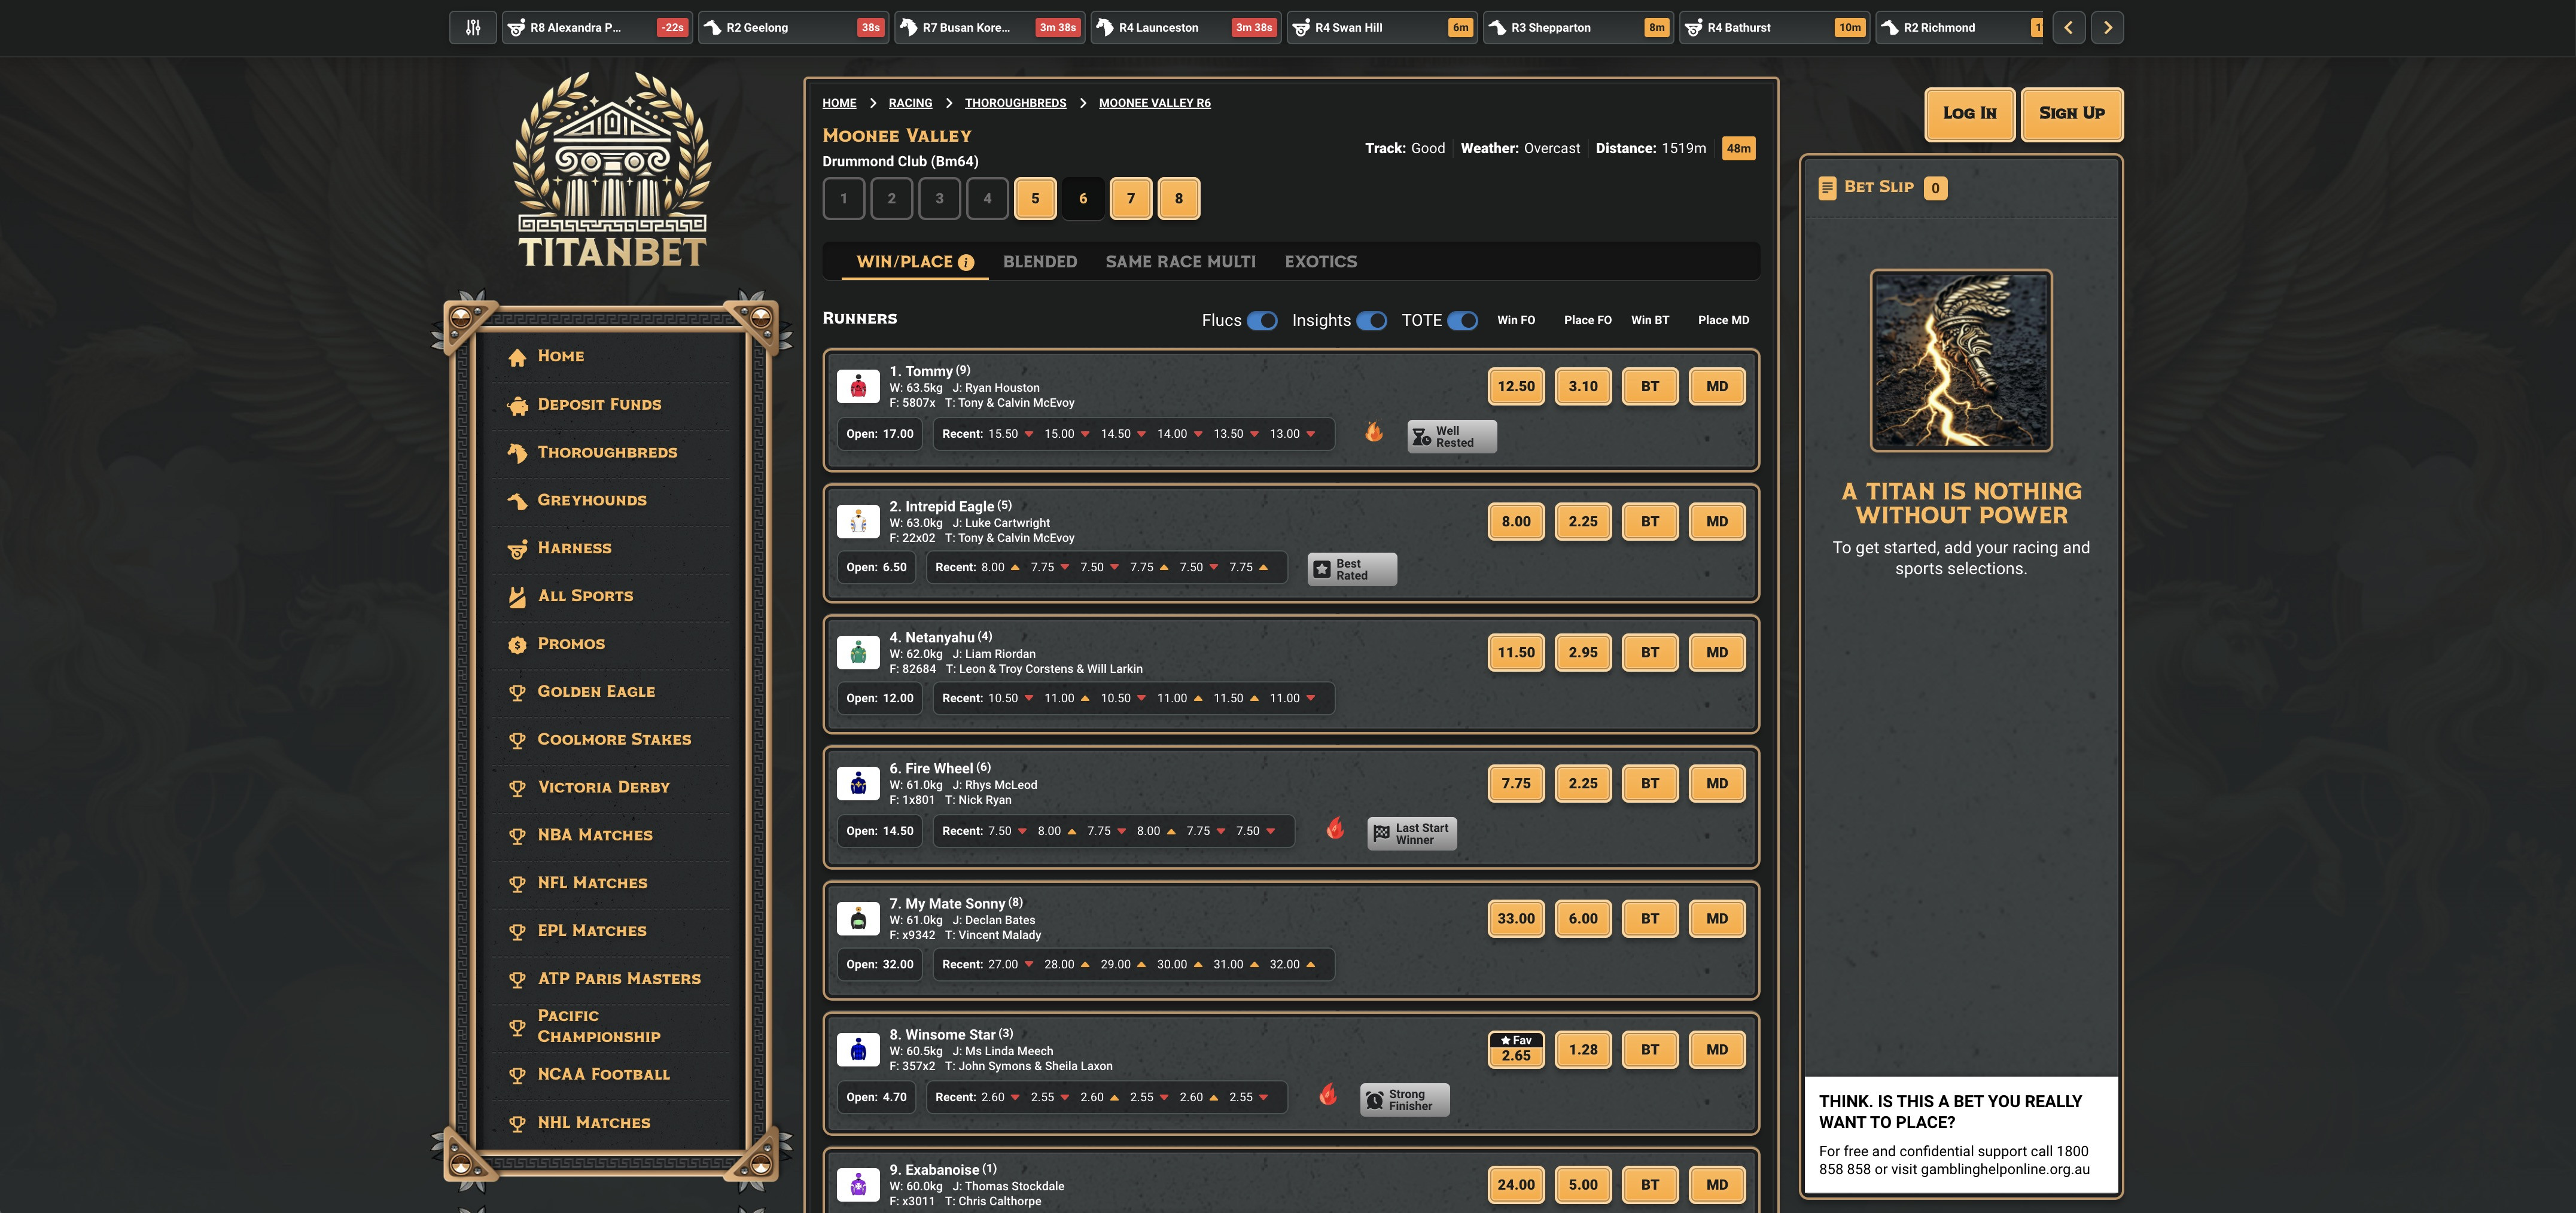Open the Exotics tab

[1321, 262]
